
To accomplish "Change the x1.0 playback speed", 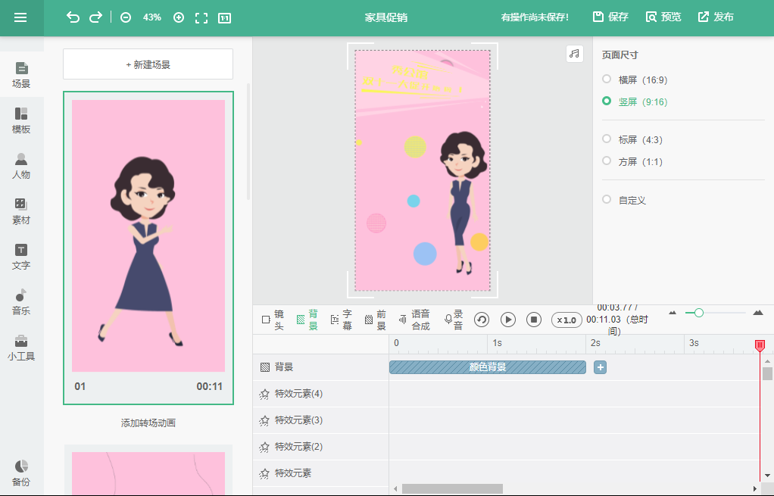I will [x=566, y=320].
